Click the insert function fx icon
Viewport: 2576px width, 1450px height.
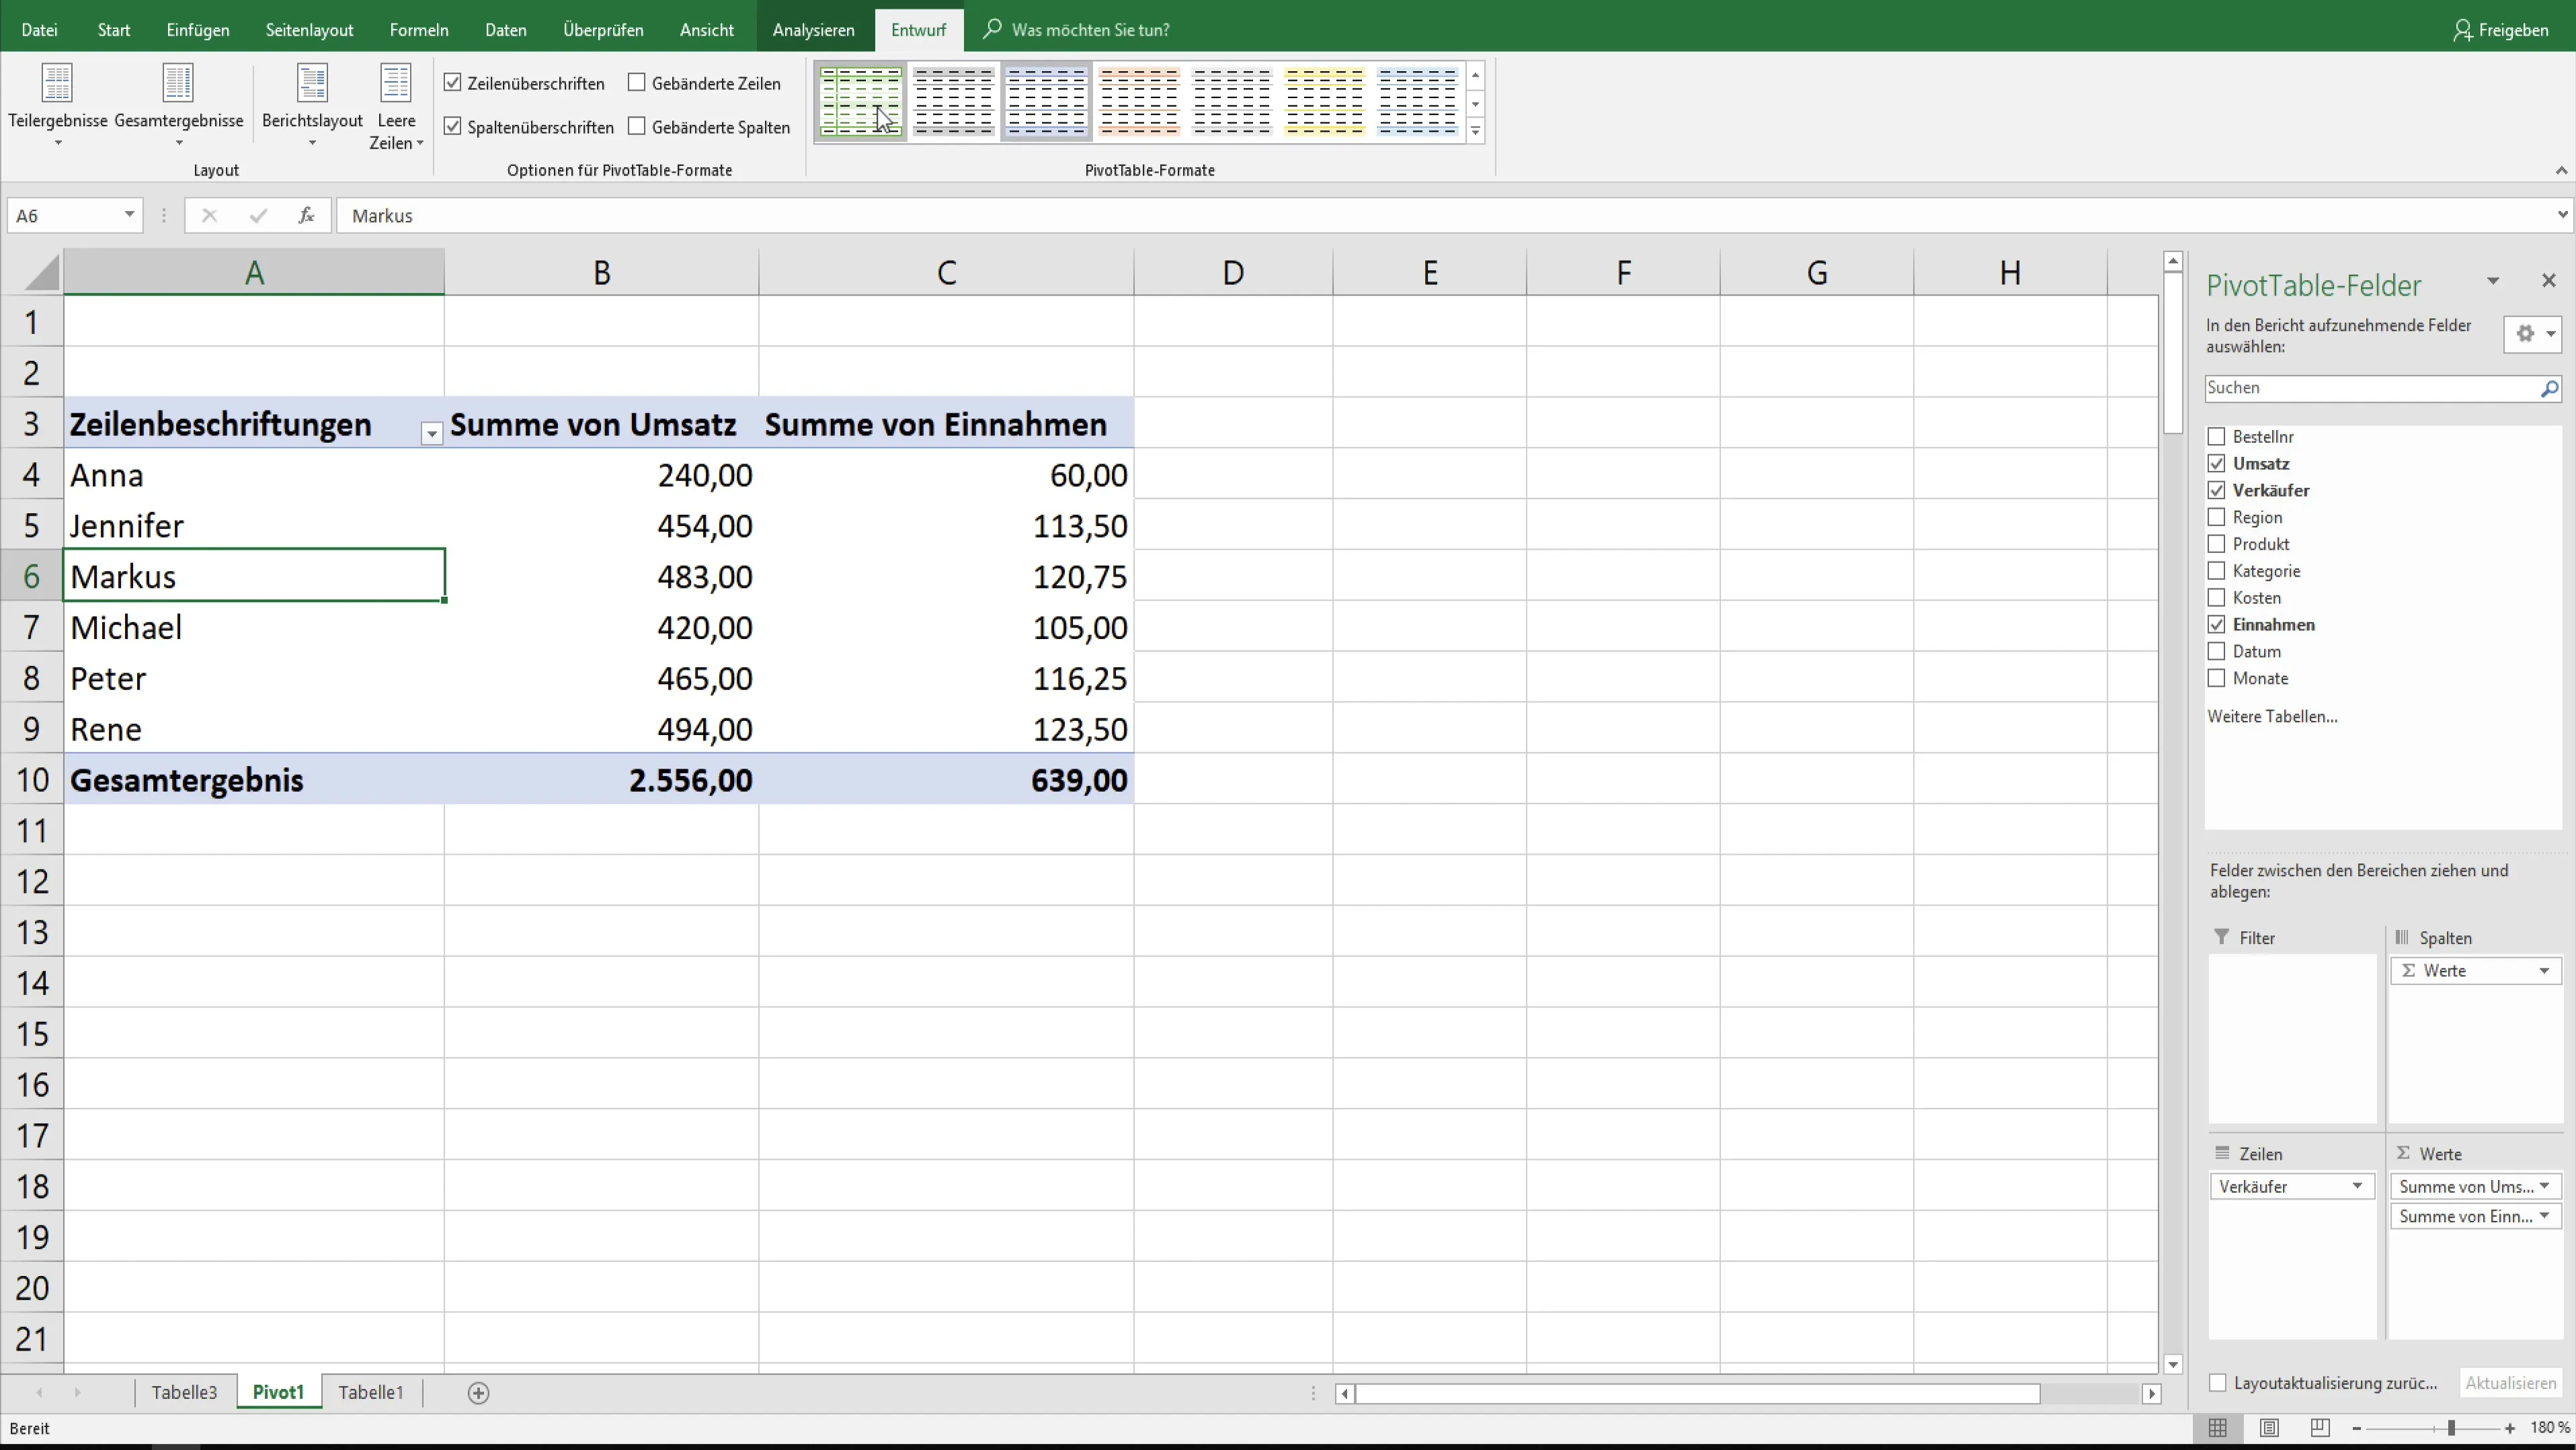click(306, 215)
